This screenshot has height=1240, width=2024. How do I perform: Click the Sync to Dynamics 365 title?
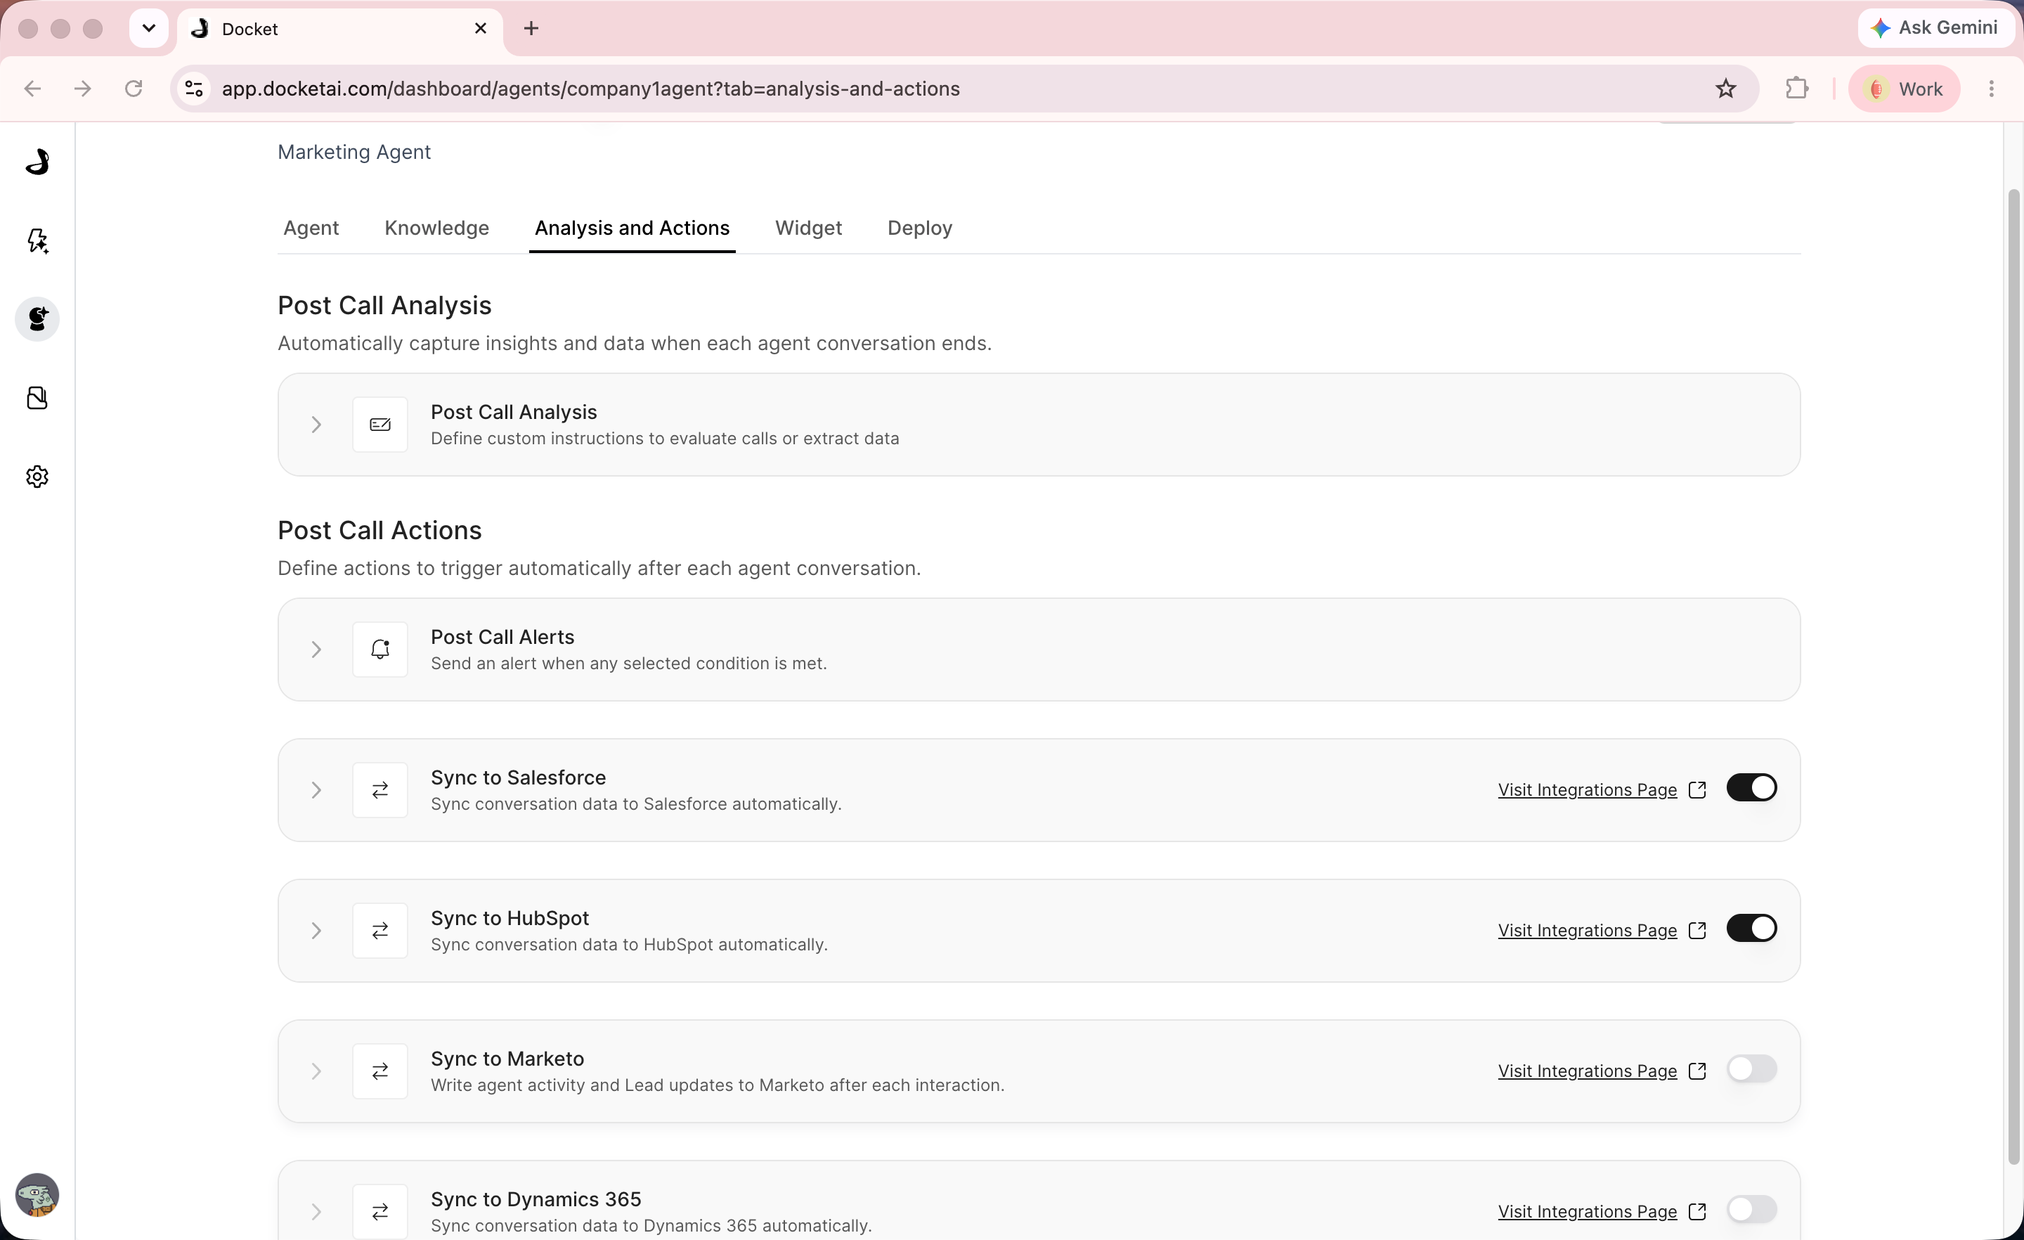(536, 1199)
